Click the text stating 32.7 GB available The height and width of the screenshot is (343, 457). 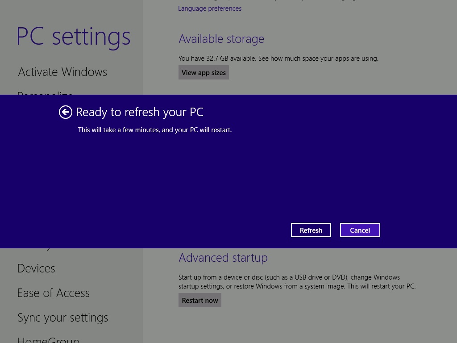[278, 58]
